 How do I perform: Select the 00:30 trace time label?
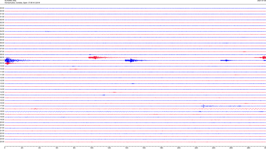[2, 11]
